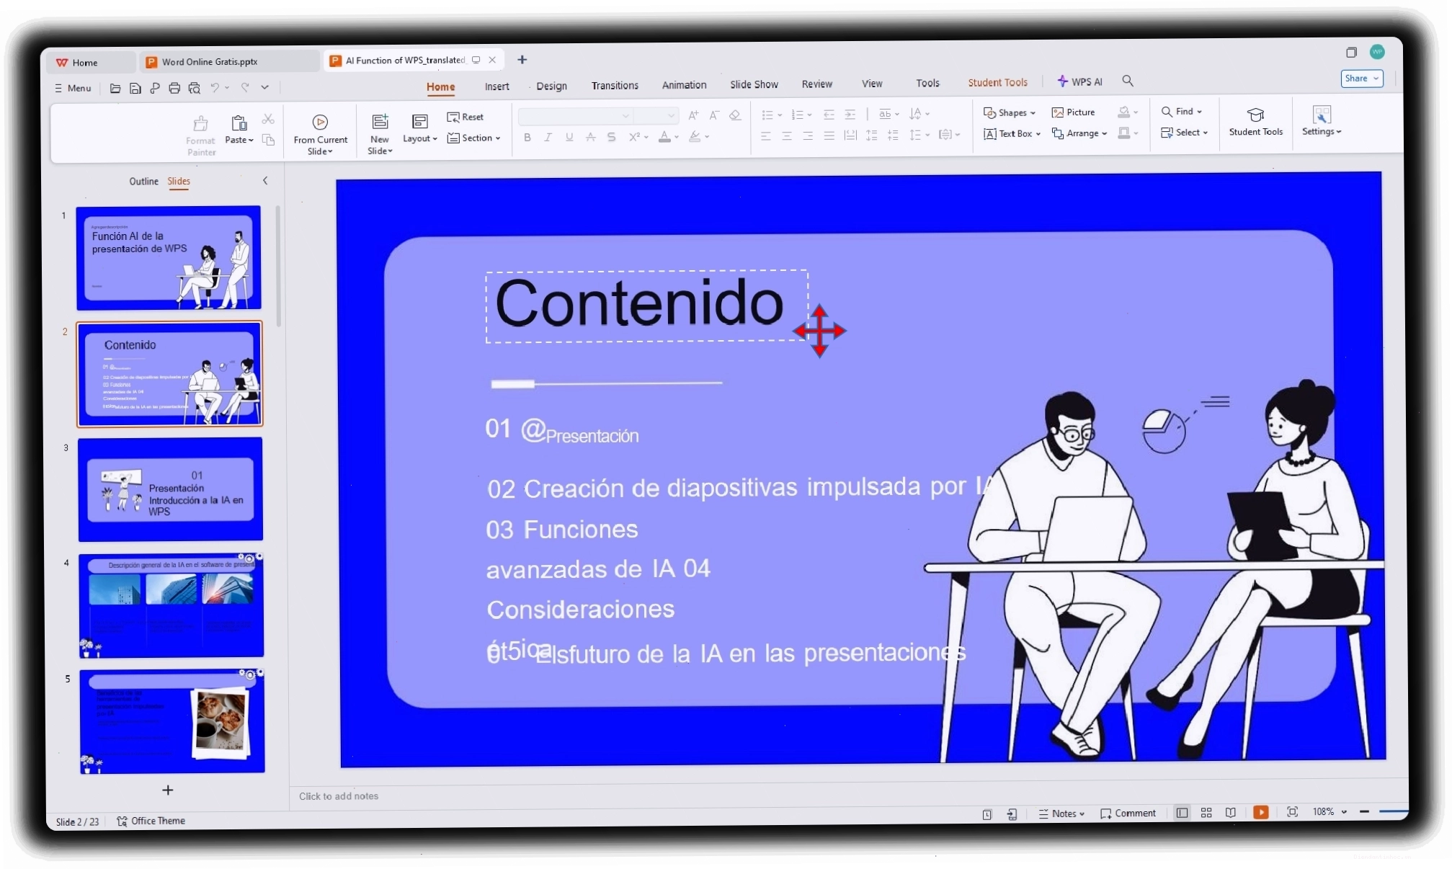Toggle Italic formatting
Screen dimensions: 1452x869
[x=548, y=137]
